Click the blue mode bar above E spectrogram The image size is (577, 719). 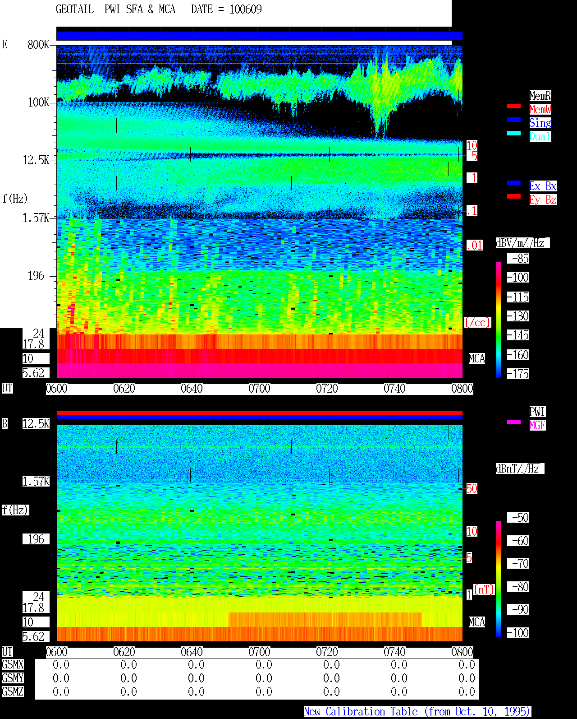click(x=259, y=36)
